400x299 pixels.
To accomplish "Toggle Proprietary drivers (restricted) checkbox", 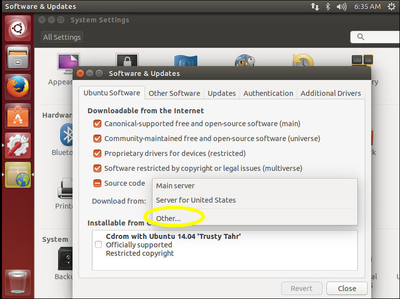I will point(97,153).
